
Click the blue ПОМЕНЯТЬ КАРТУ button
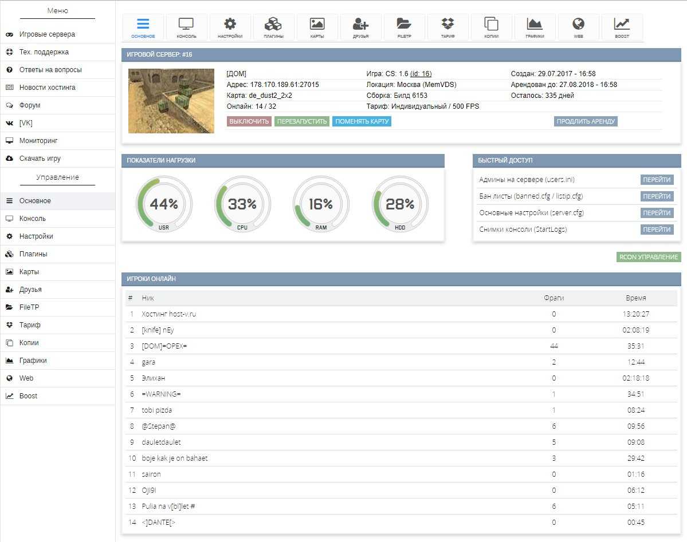tap(362, 121)
